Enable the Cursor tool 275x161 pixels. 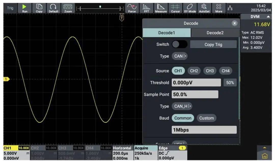pos(175,8)
